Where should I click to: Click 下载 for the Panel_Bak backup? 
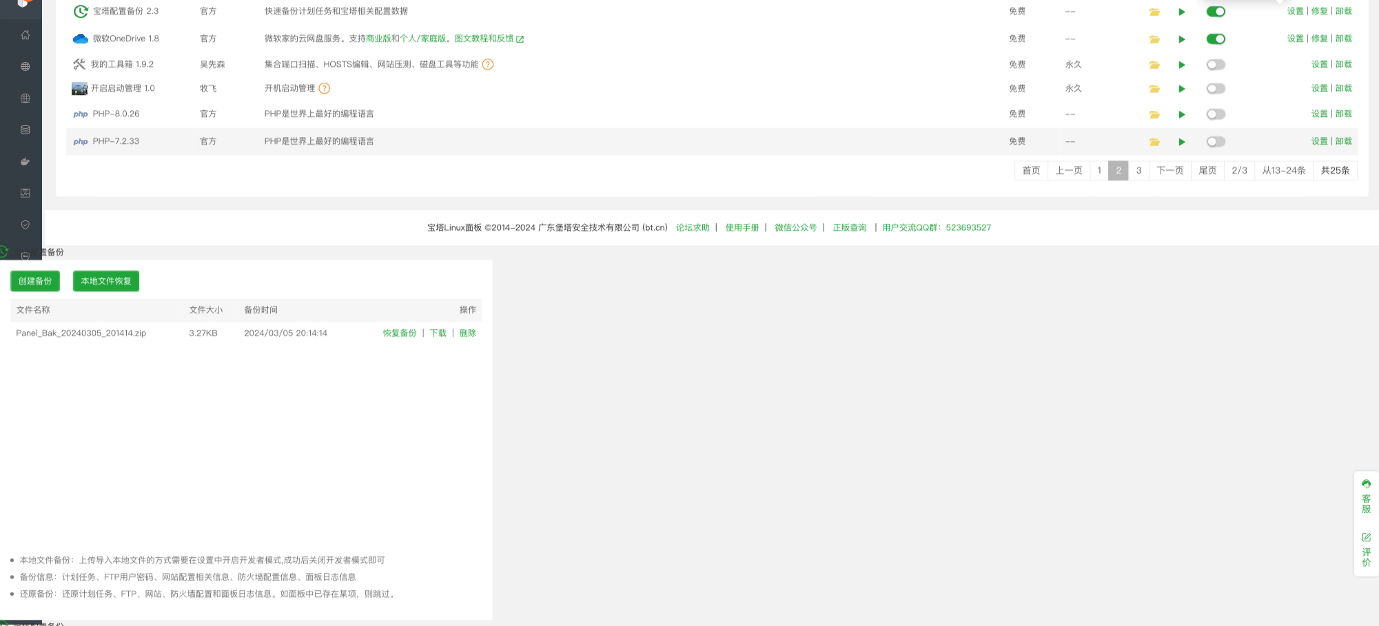[438, 333]
